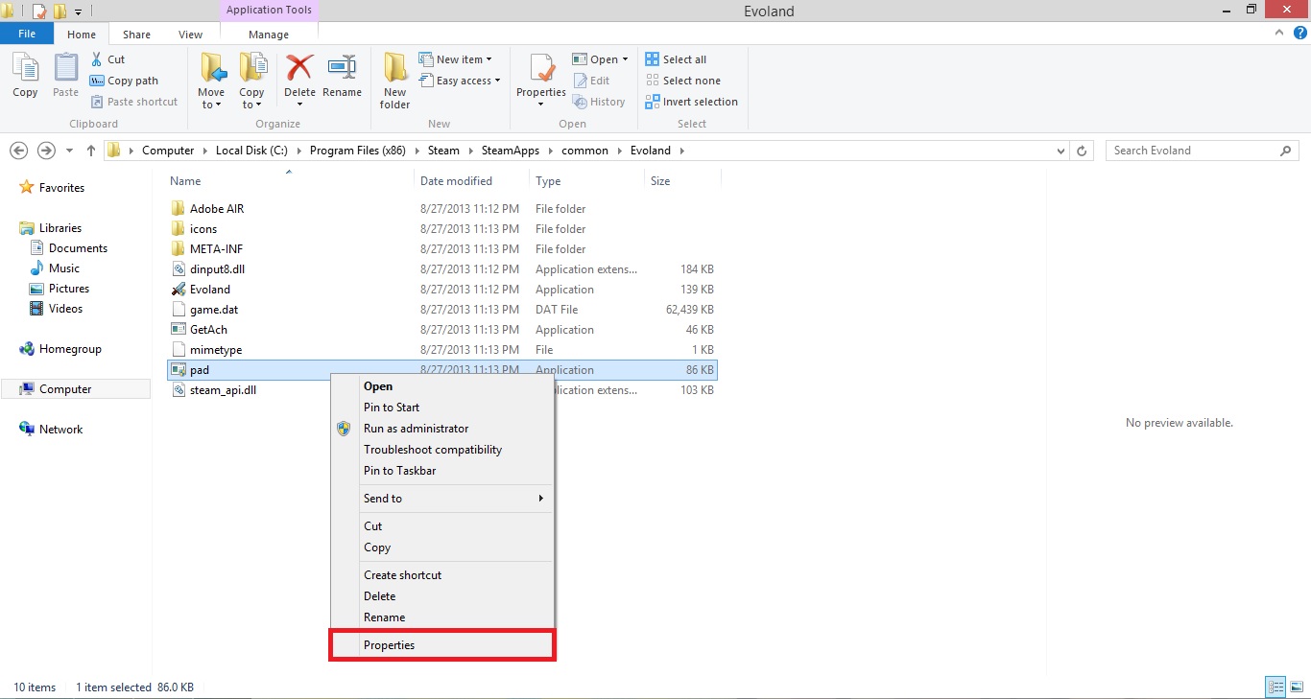Viewport: 1311px width, 699px height.
Task: Click Invert selection in the ribbon
Action: point(691,102)
